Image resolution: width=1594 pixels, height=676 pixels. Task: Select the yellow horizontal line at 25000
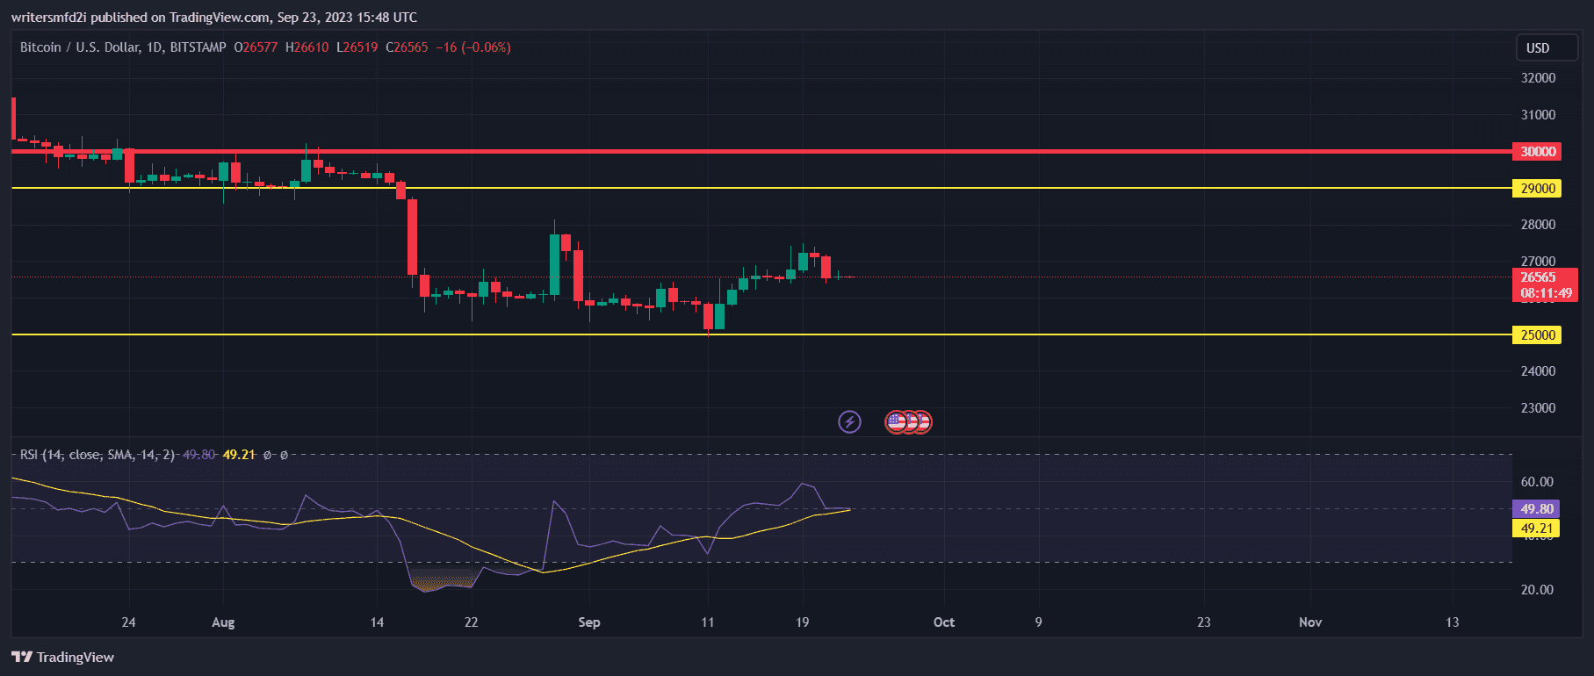[x=761, y=334]
